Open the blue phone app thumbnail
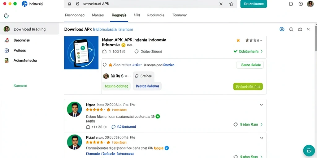The image size is (317, 158). coord(81,53)
